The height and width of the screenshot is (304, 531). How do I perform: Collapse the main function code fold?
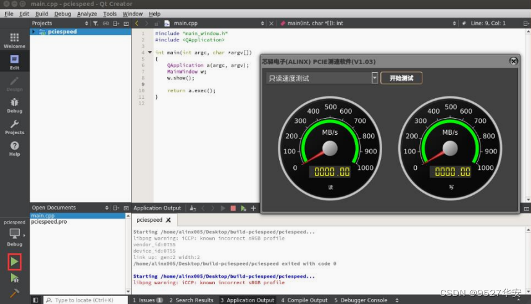coord(149,53)
